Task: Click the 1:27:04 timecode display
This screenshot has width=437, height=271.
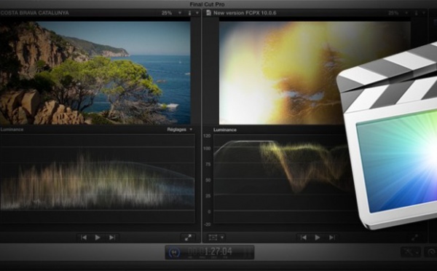Action: coord(210,252)
